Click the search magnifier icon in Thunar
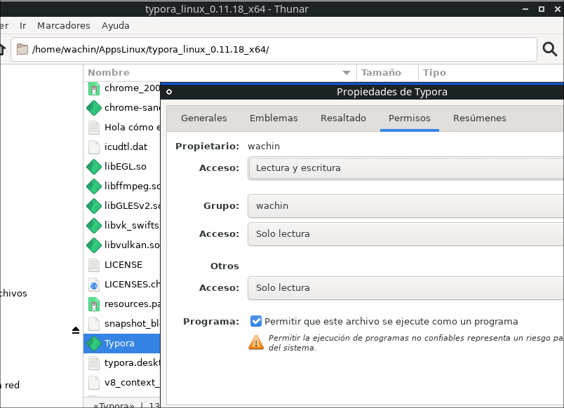564x408 pixels. point(549,49)
